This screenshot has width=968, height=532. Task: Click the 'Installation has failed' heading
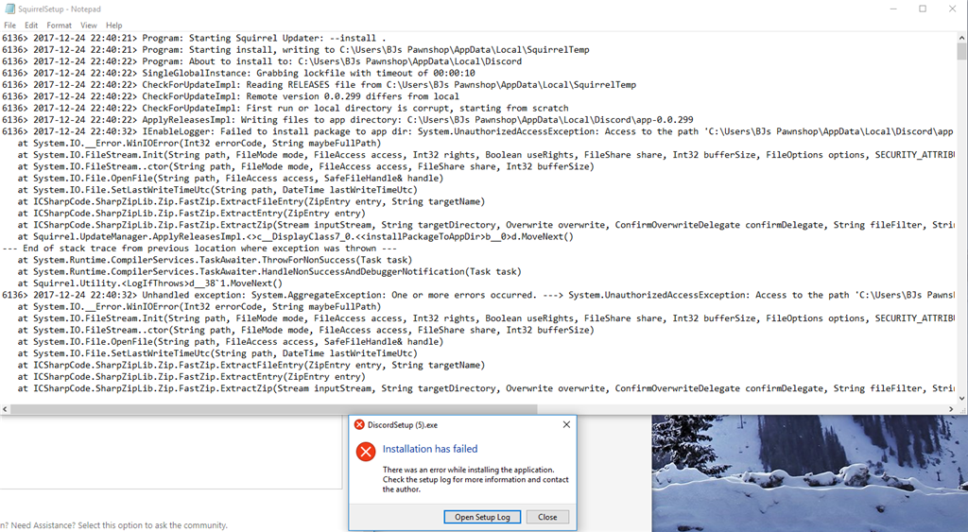coord(430,449)
